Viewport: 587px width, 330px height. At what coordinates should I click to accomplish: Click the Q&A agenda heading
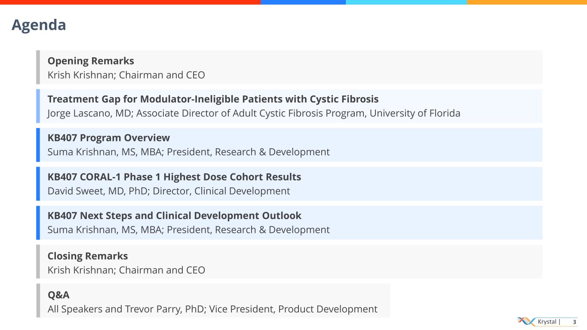tap(58, 295)
